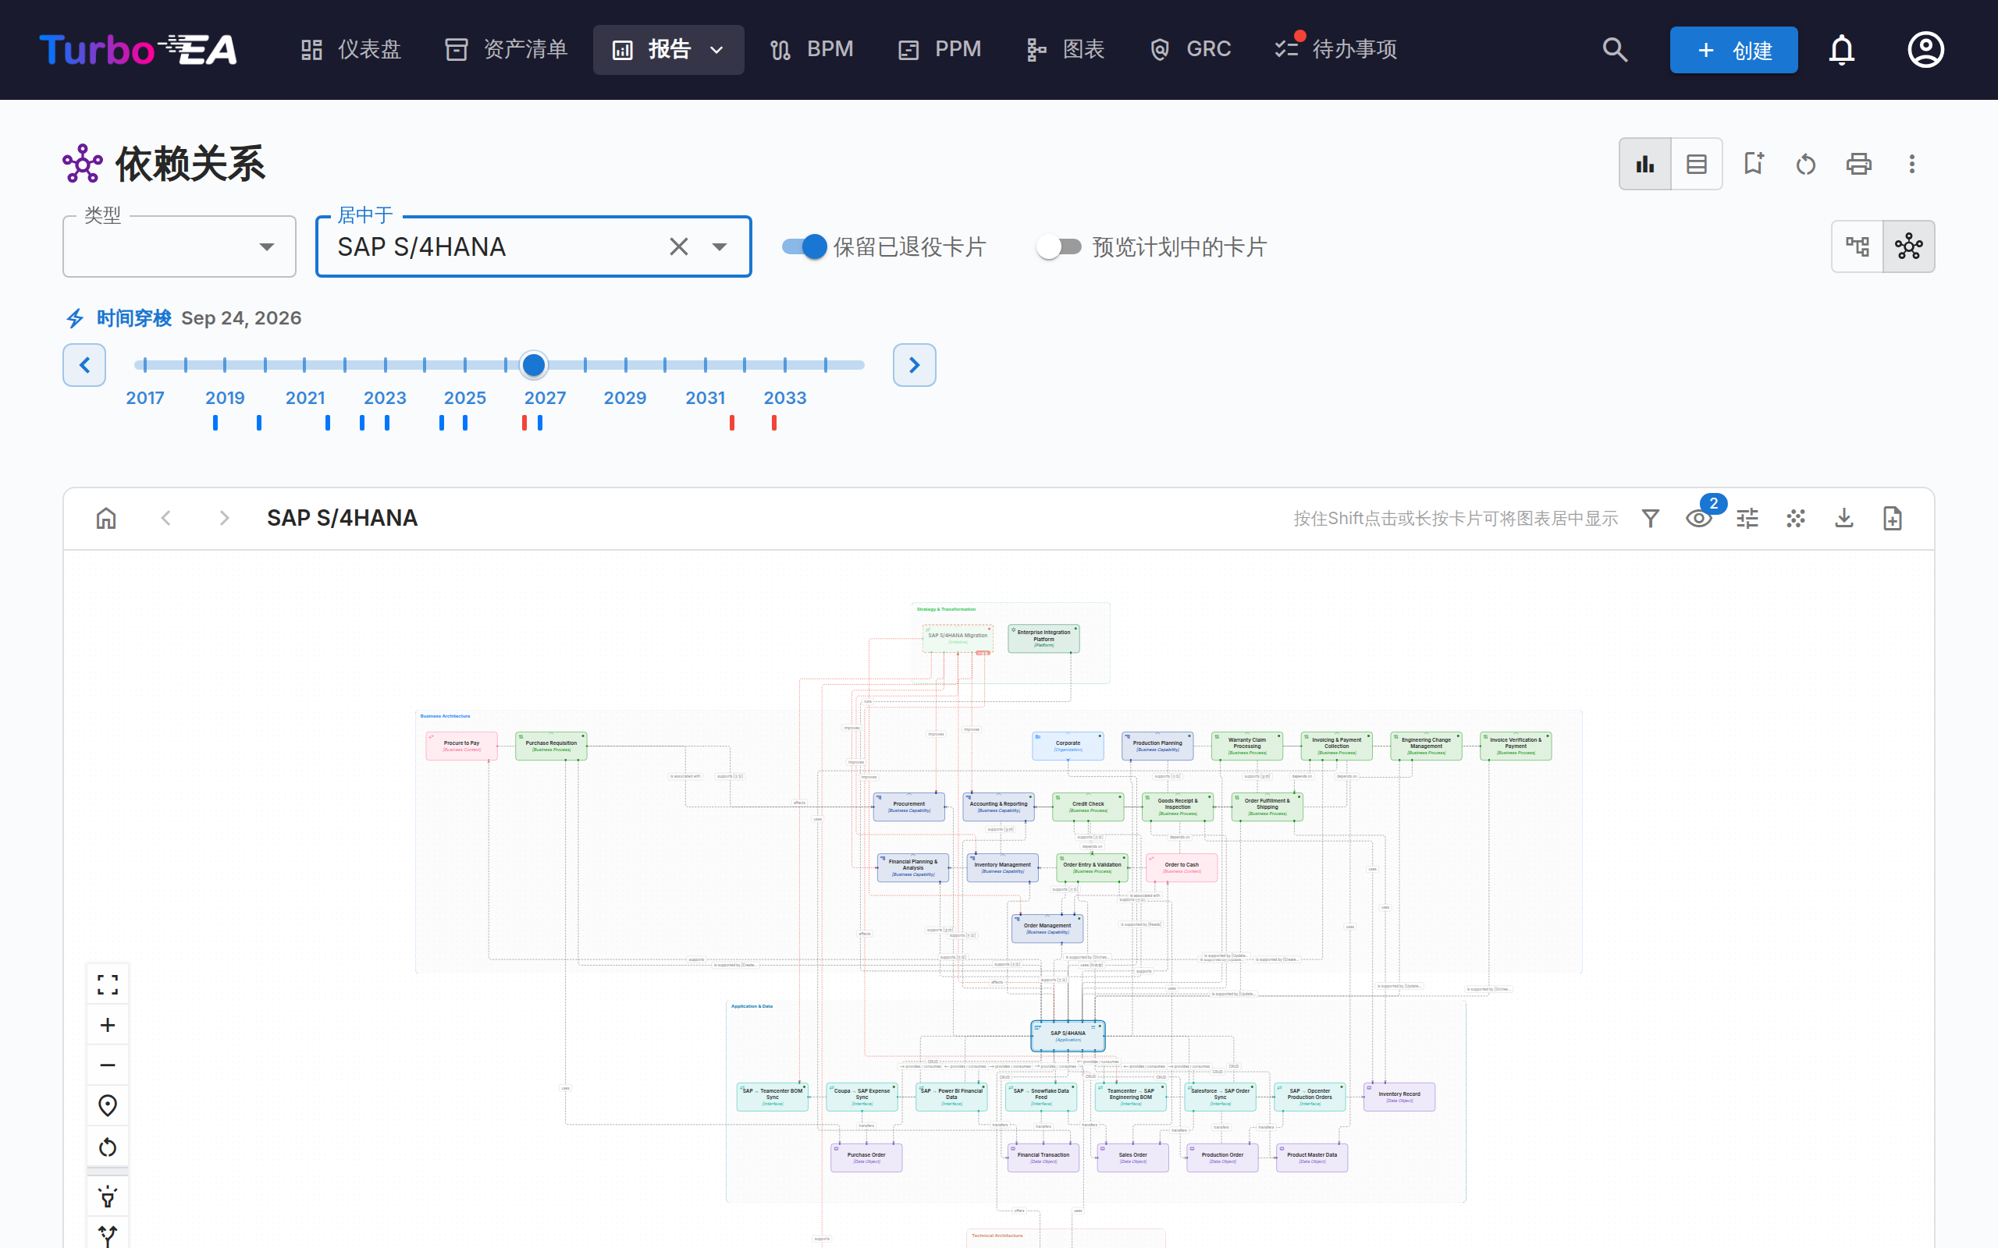Open the more options kebab menu
This screenshot has height=1248, width=1998.
click(1911, 164)
